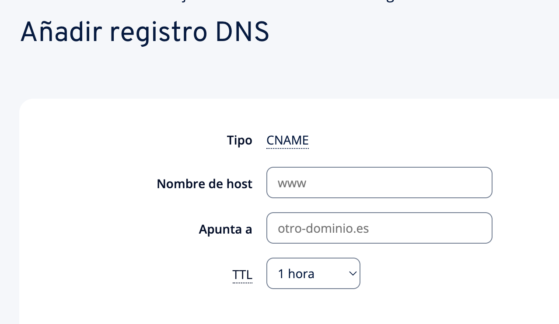
Task: Click the "Apunta a" label
Action: (225, 229)
